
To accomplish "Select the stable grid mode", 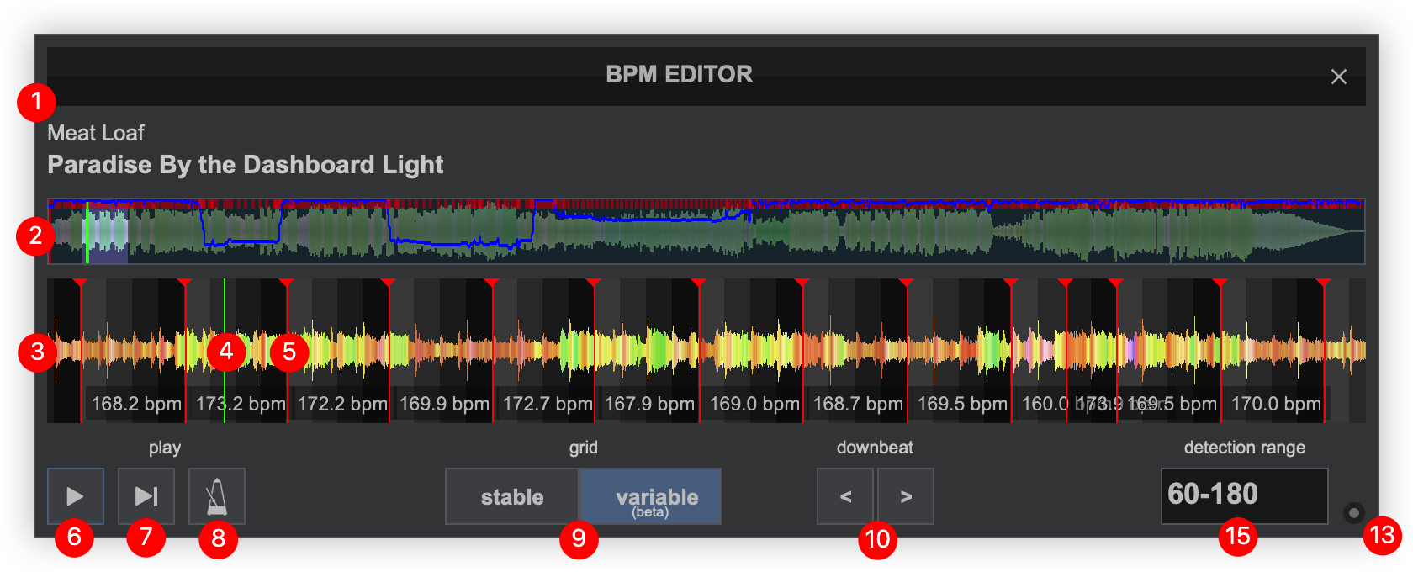I will [x=511, y=497].
